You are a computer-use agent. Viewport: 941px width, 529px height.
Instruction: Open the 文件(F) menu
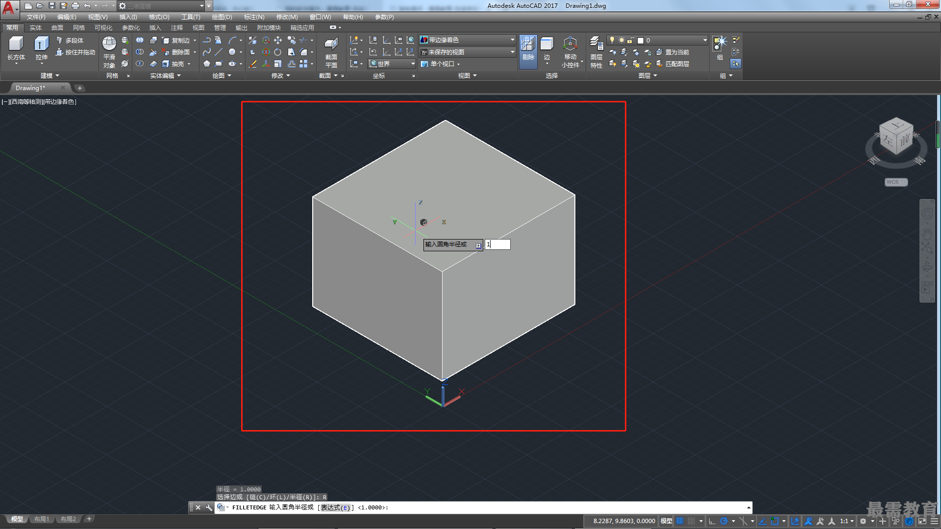coord(36,17)
